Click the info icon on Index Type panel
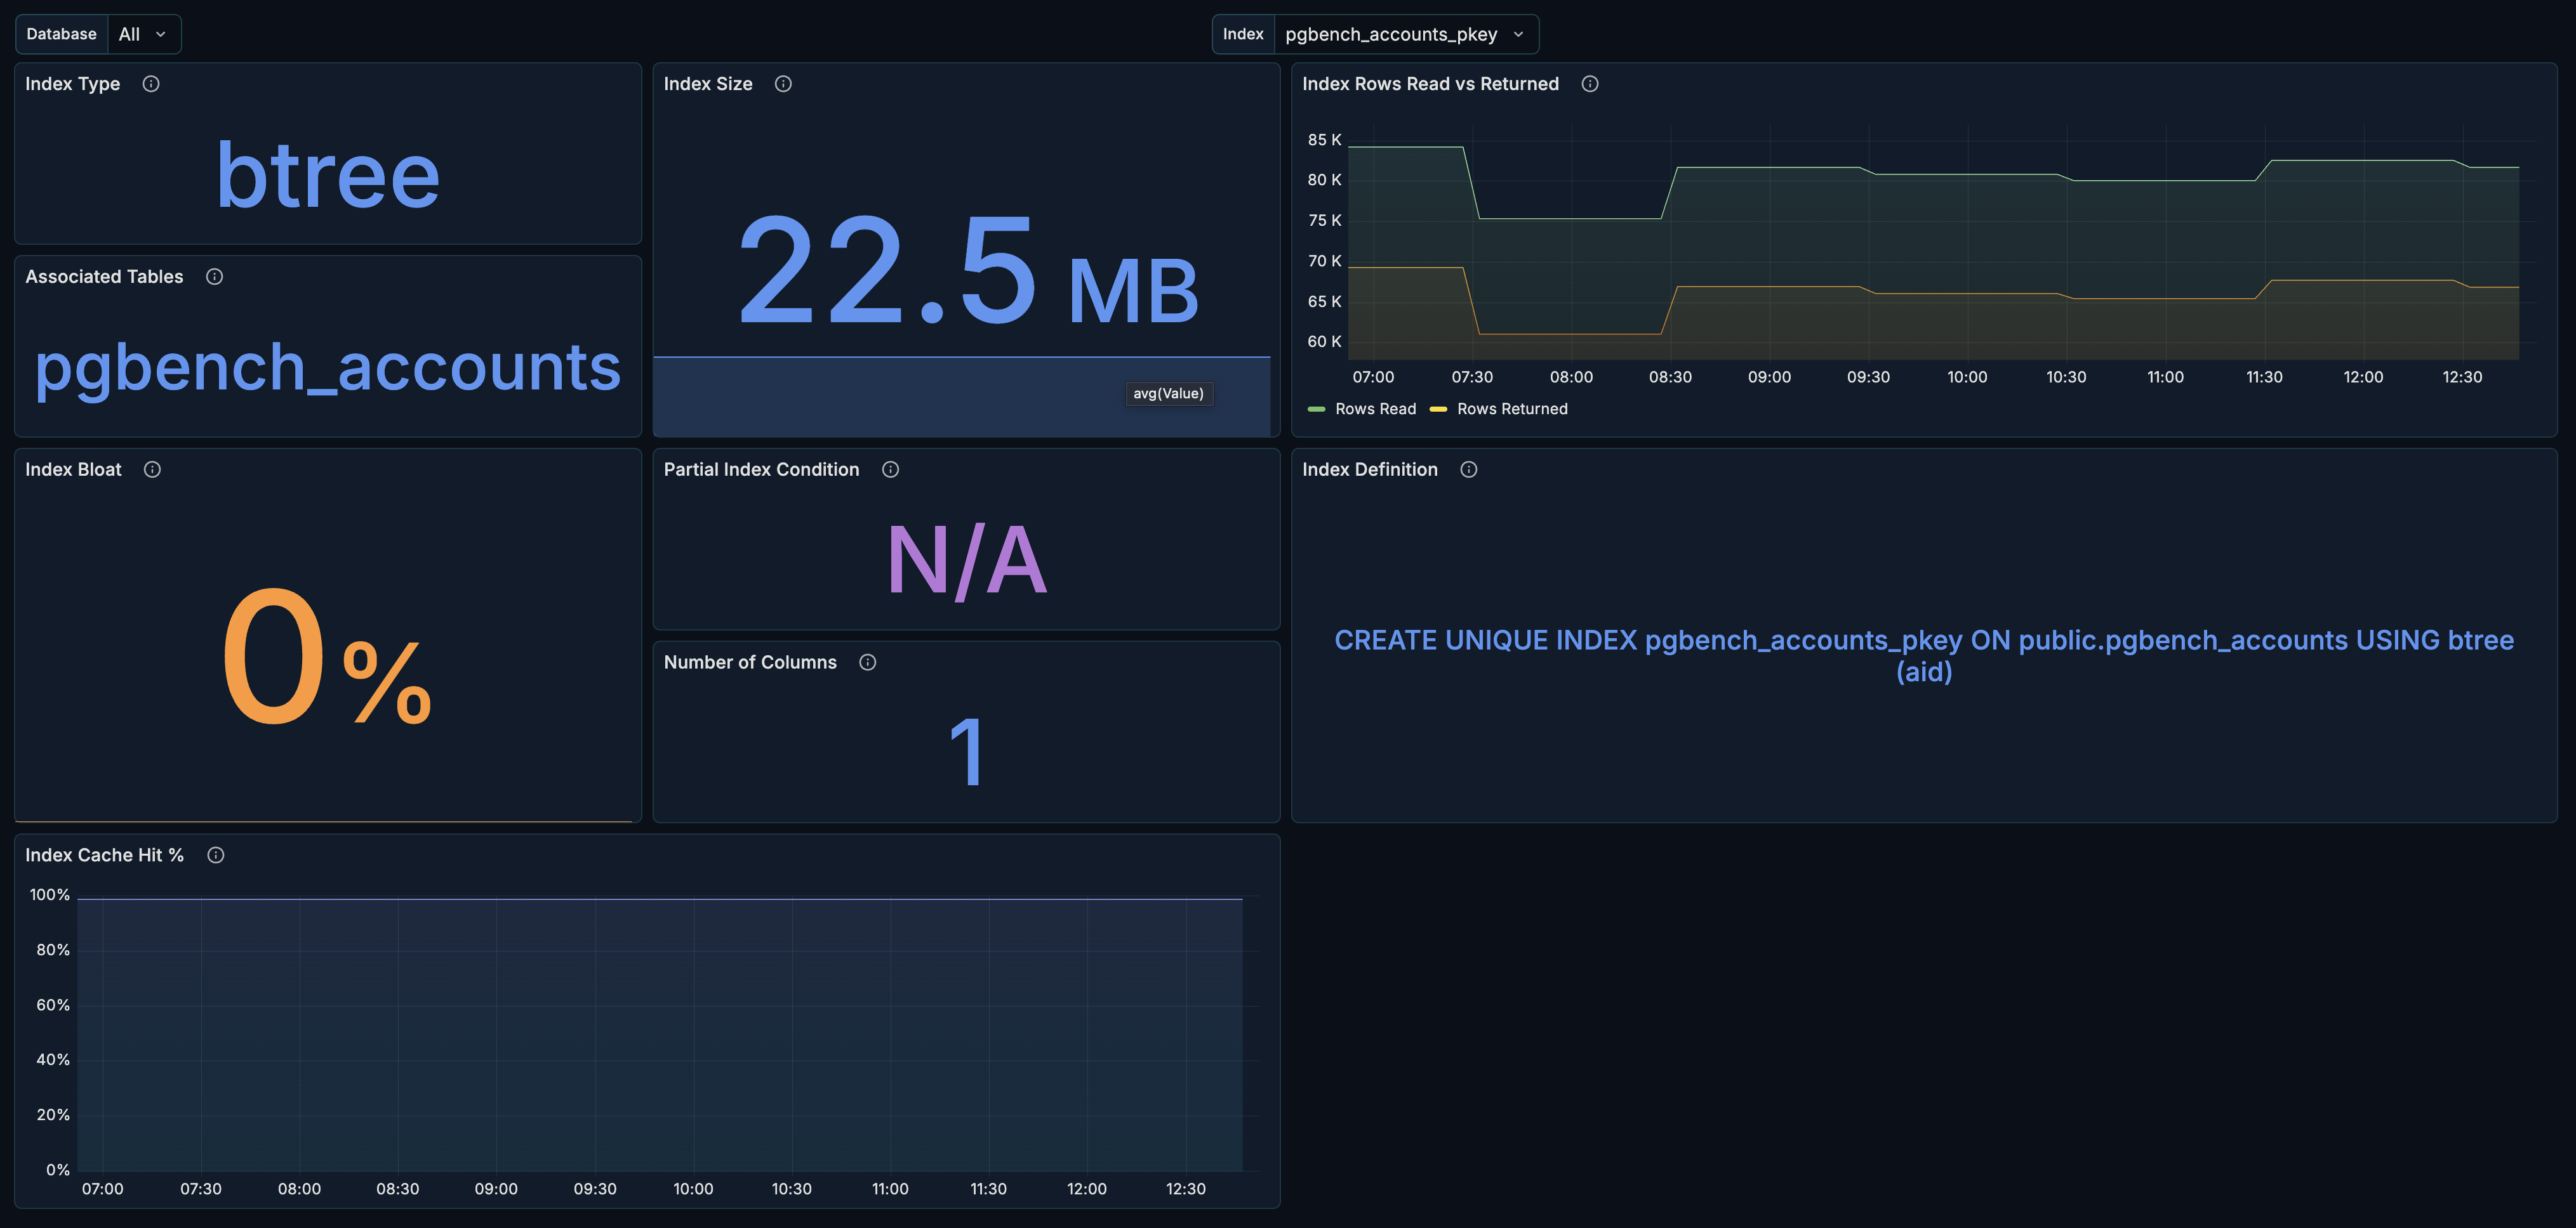Screen dimensions: 2576x1228 pos(151,84)
